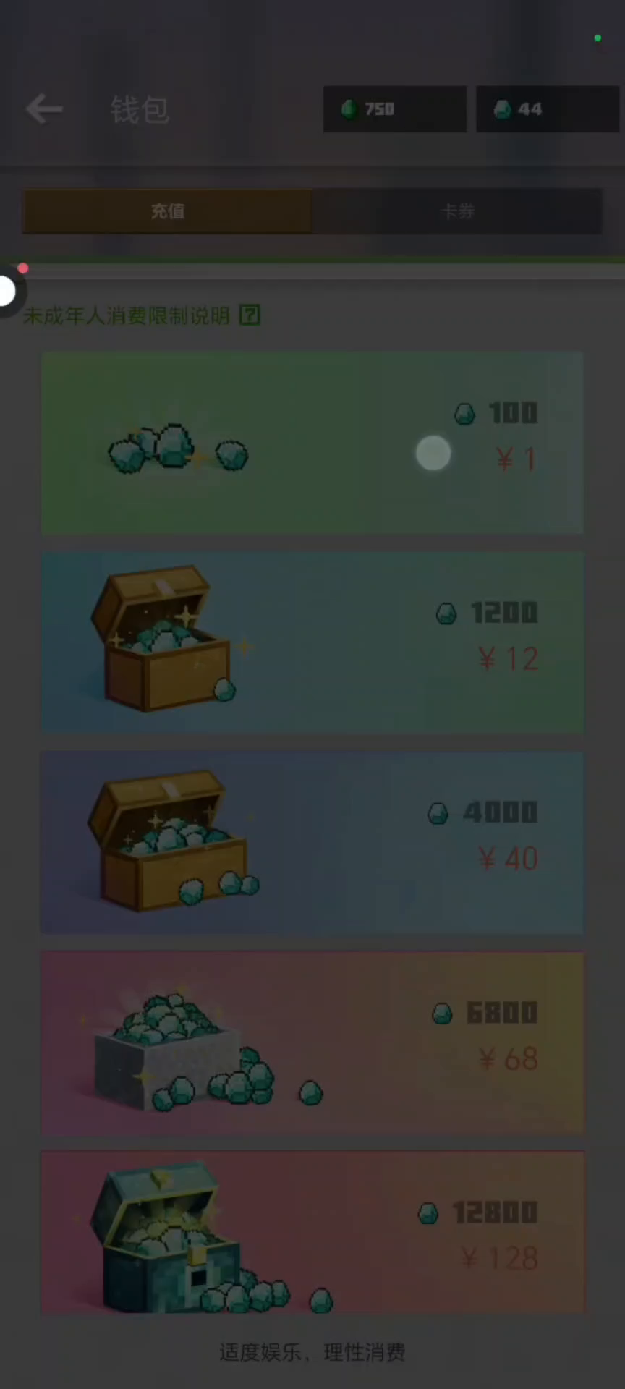Select the ¥128 price label

pos(500,1259)
